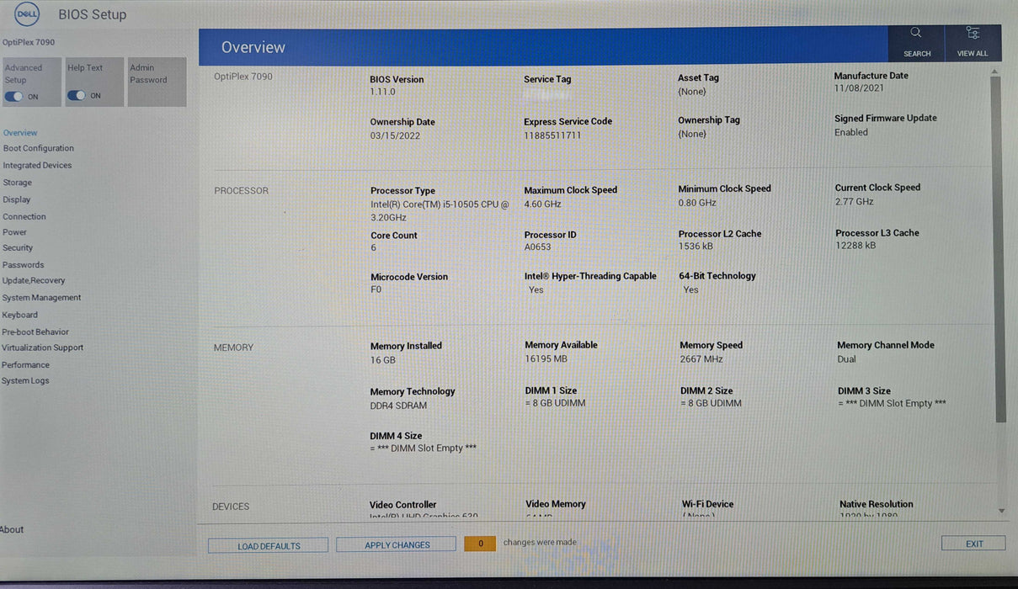Click Memory Available 16195 MB value

tap(546, 358)
